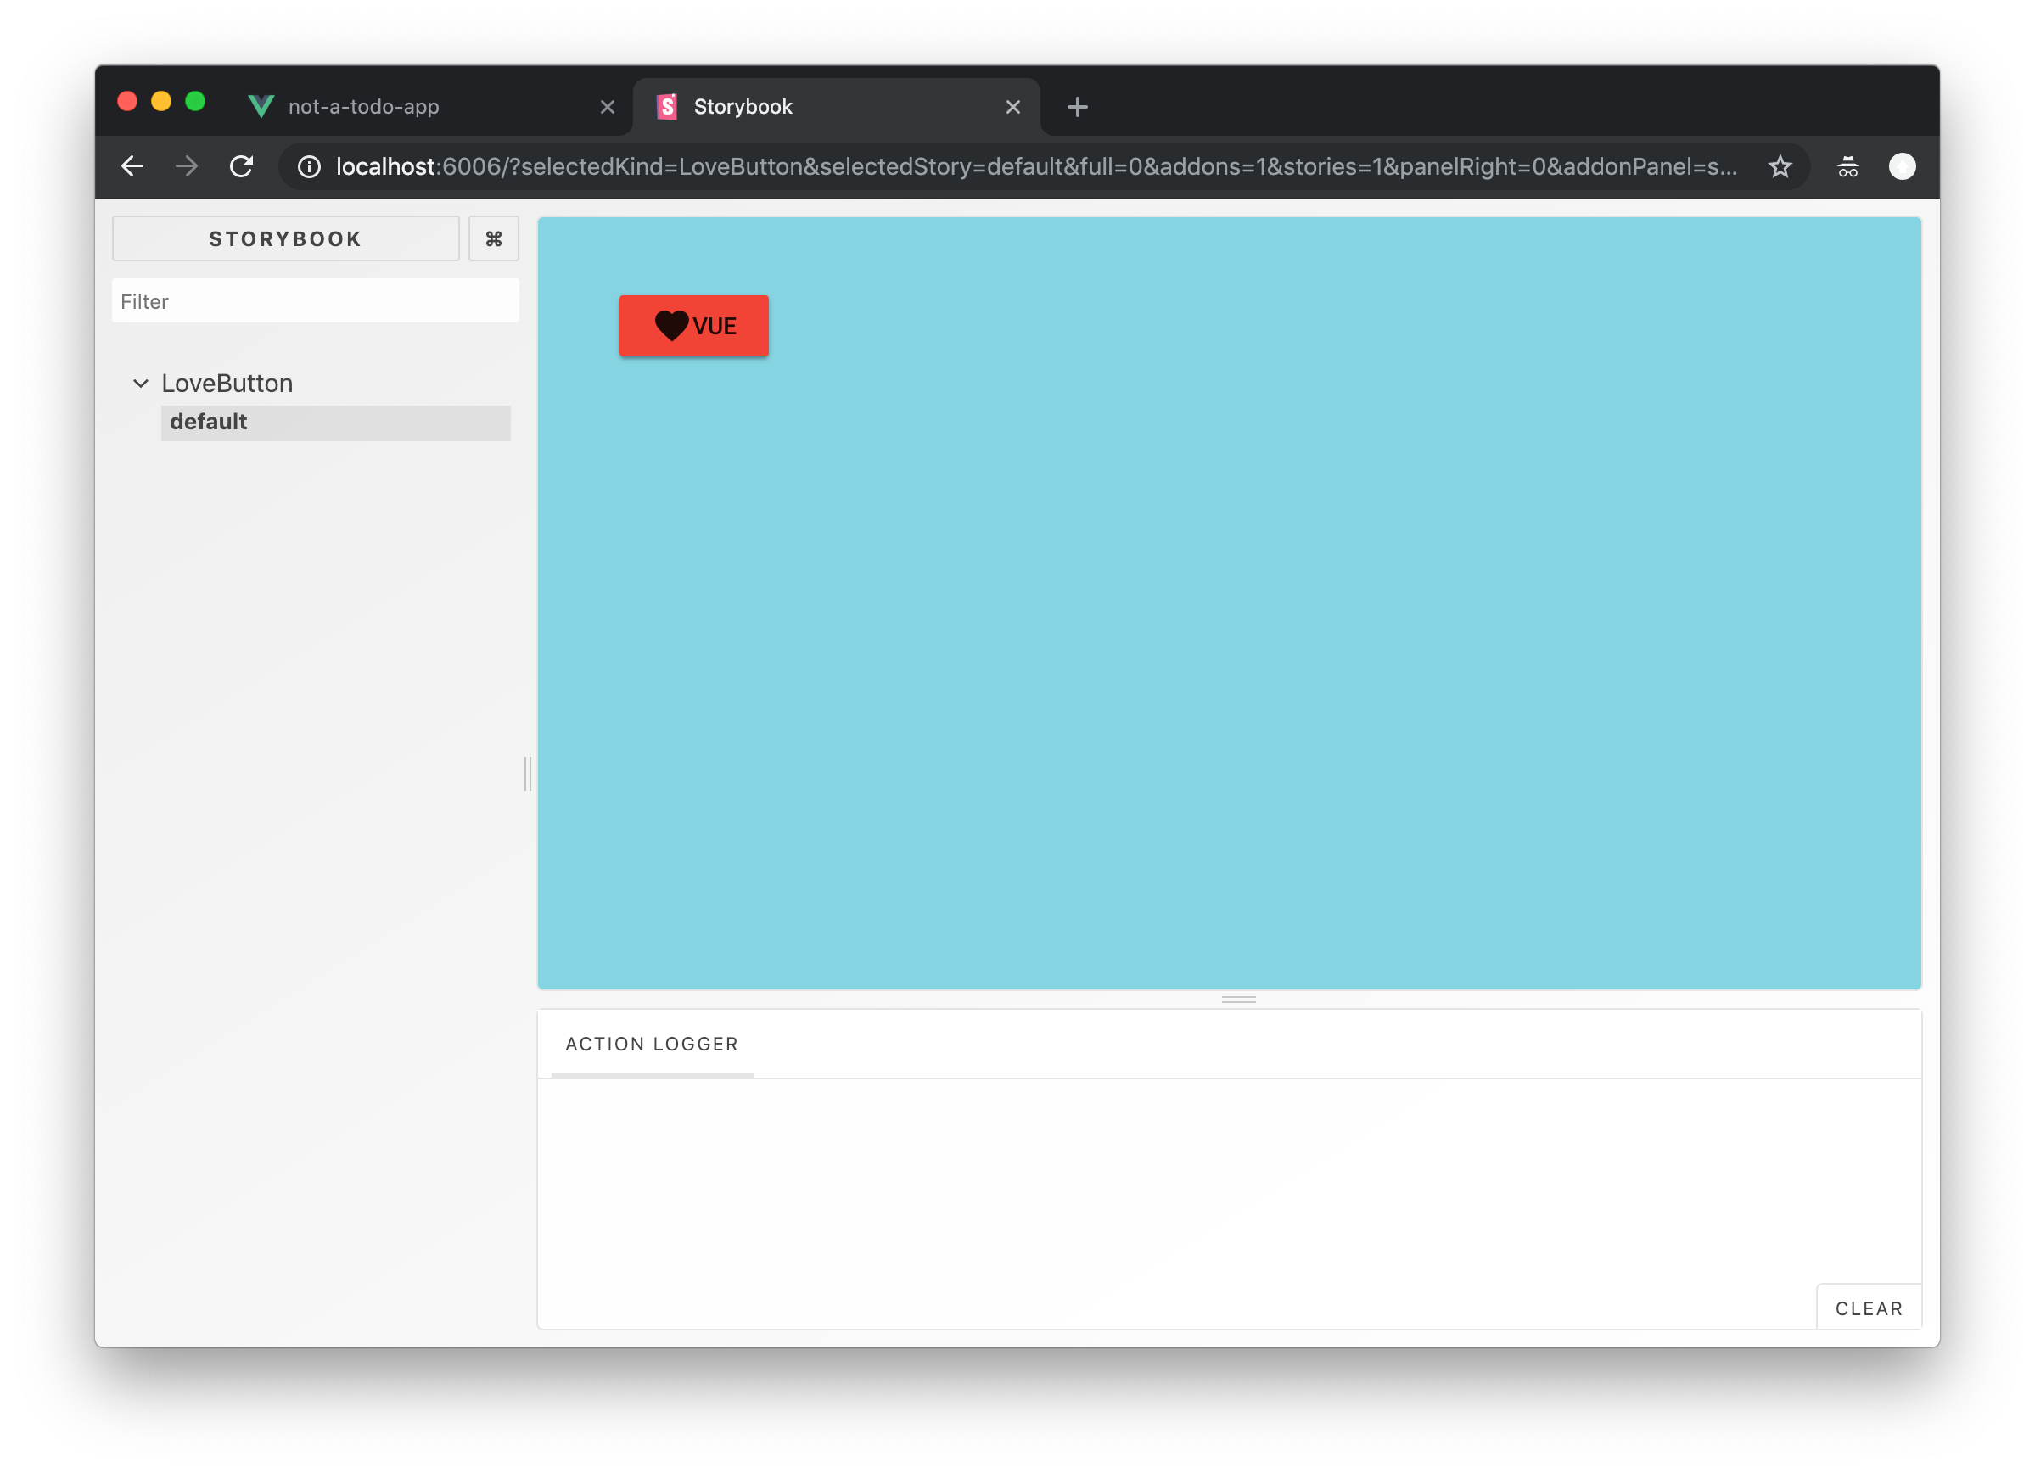This screenshot has width=2035, height=1473.
Task: Open a new browser tab
Action: (1078, 107)
